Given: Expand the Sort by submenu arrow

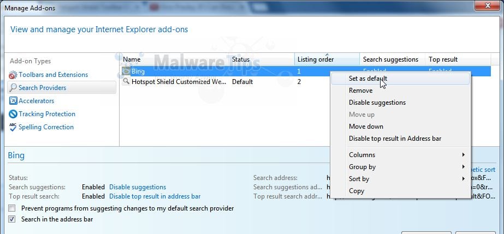Looking at the screenshot, I should click(x=464, y=179).
